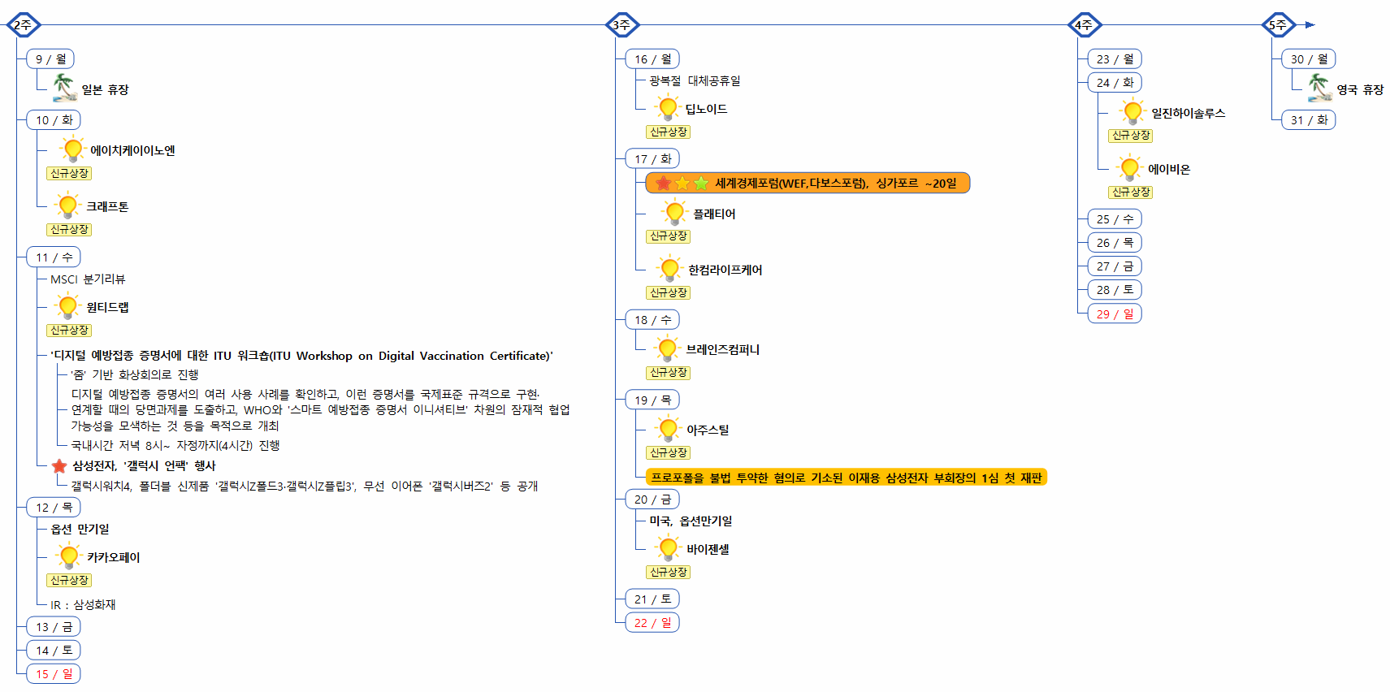Click the 신규상장 tag under 크래프톤
The height and width of the screenshot is (692, 1390).
pyautogui.click(x=69, y=230)
